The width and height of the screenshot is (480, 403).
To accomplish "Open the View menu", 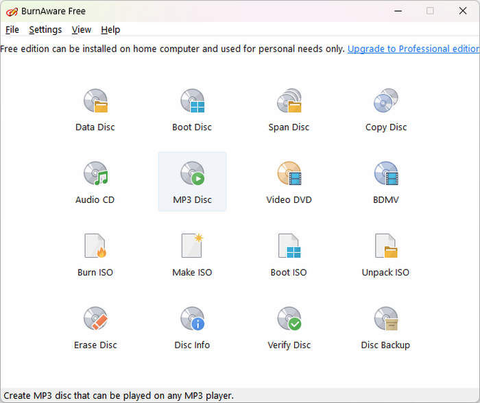I will coord(82,29).
